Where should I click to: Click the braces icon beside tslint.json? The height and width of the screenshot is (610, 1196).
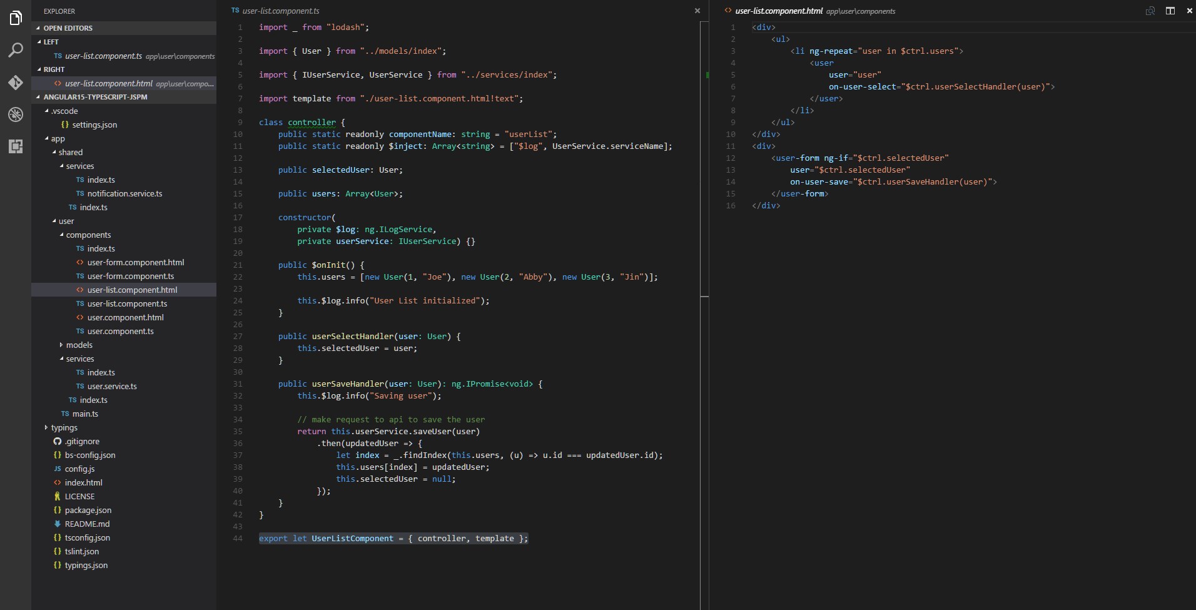(x=58, y=551)
